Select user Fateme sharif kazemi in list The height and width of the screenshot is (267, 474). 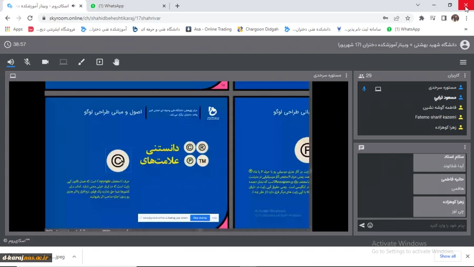click(436, 117)
